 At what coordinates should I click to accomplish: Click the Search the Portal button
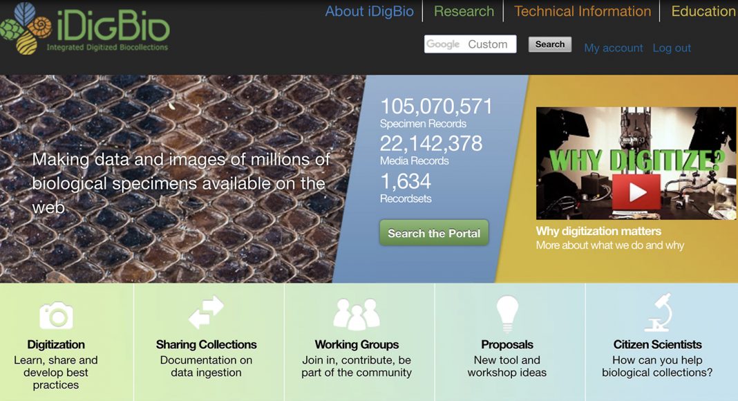[x=434, y=233]
